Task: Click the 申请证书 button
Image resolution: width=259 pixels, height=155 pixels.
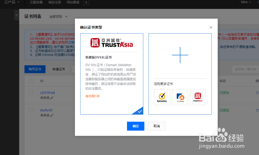Action: tap(59, 69)
